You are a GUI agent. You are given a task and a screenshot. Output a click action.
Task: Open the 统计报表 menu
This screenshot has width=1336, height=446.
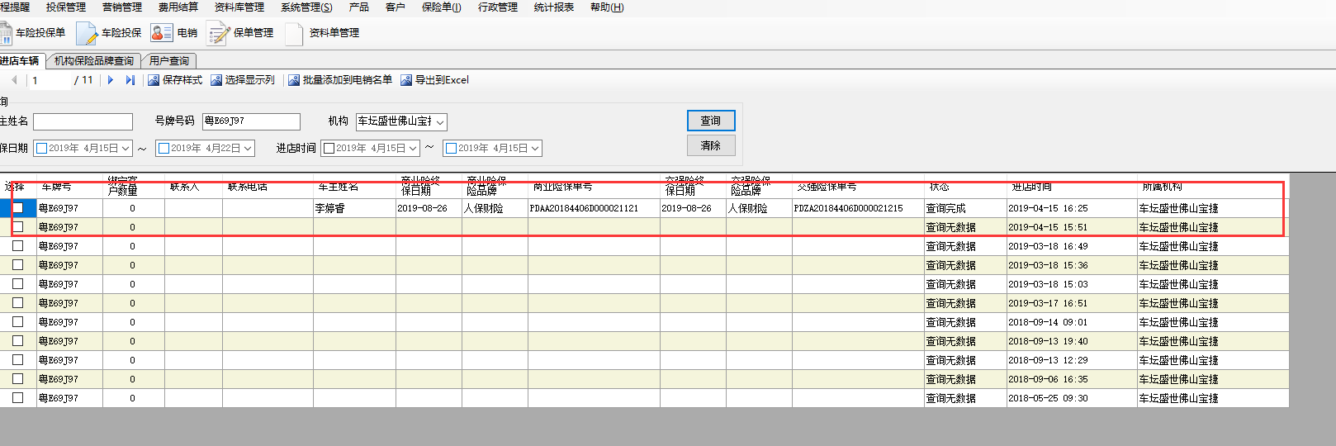click(554, 7)
